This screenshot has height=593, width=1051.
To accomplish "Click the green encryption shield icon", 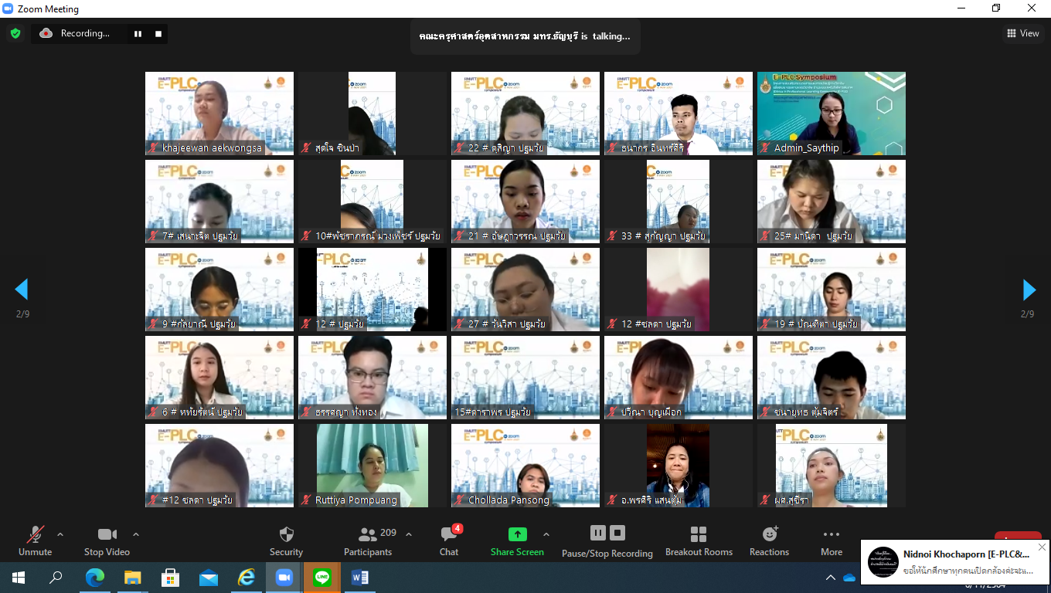I will 15,33.
